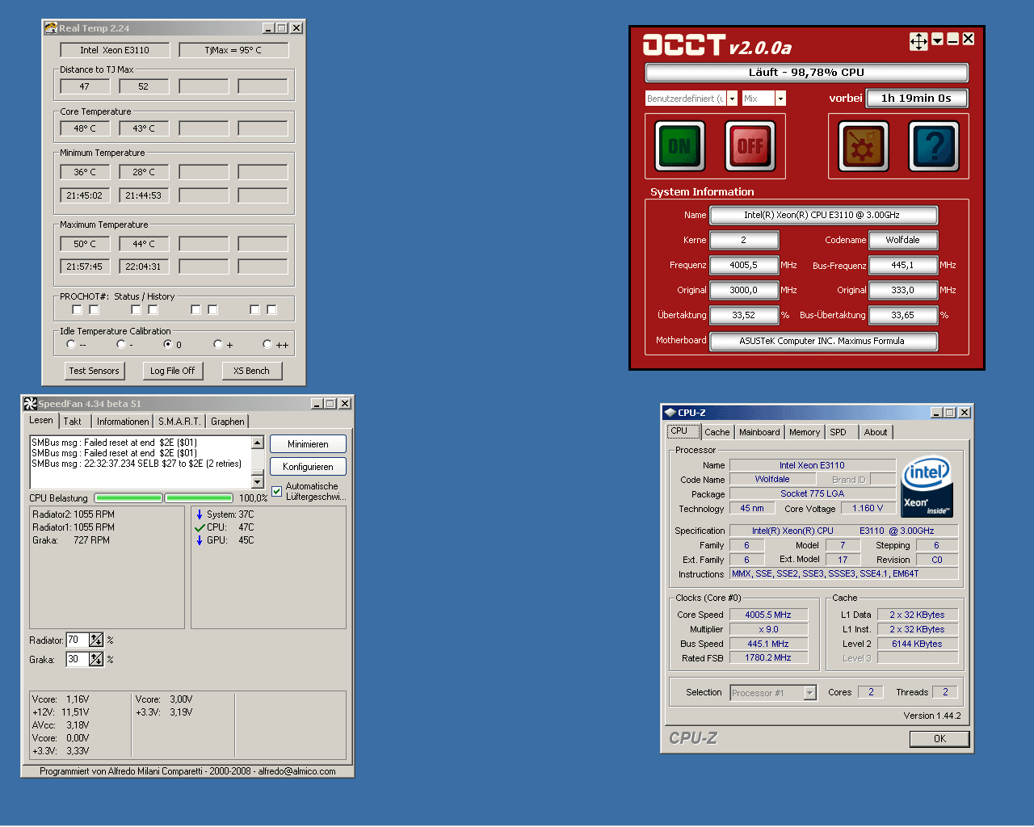Click the OCCT elapsed time '1h 19min 0s' field
1034x827 pixels.
(916, 99)
